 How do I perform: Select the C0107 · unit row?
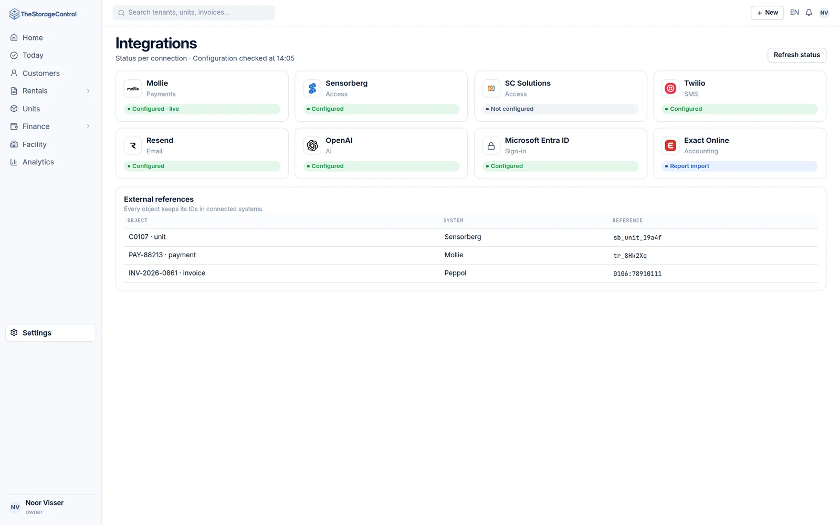point(471,237)
